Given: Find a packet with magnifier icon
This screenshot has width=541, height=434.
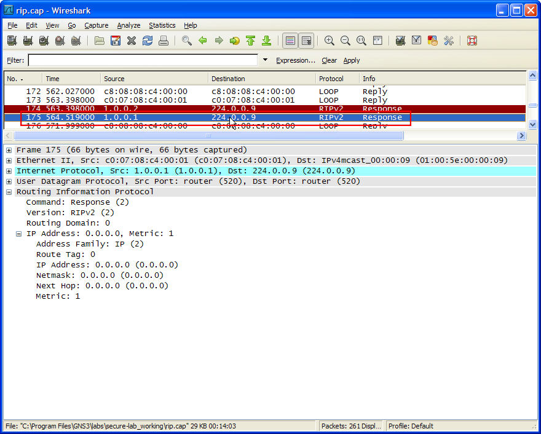Looking at the screenshot, I should click(x=187, y=41).
